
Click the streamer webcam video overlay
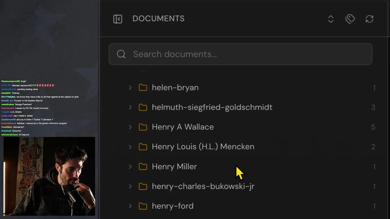[x=49, y=176]
